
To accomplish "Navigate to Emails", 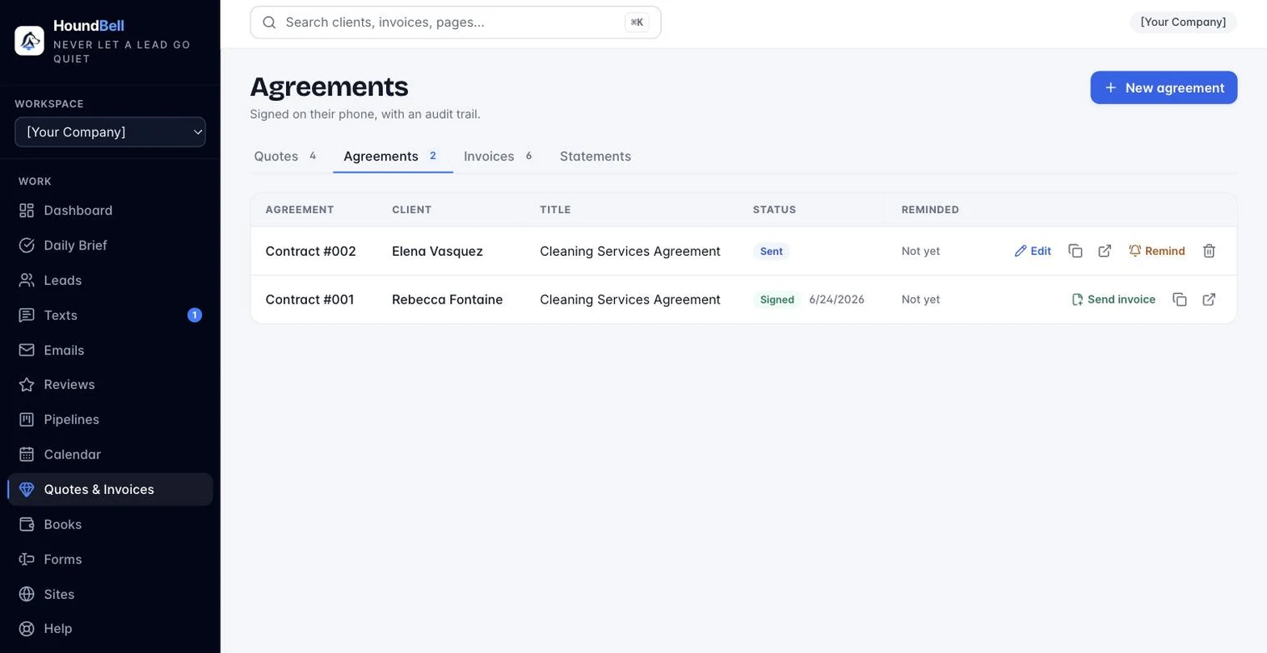I will tap(111, 350).
